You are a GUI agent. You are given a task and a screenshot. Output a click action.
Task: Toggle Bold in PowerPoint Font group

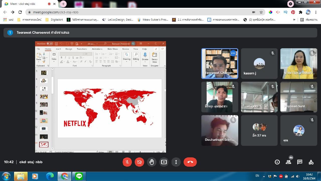pyautogui.click(x=61, y=58)
